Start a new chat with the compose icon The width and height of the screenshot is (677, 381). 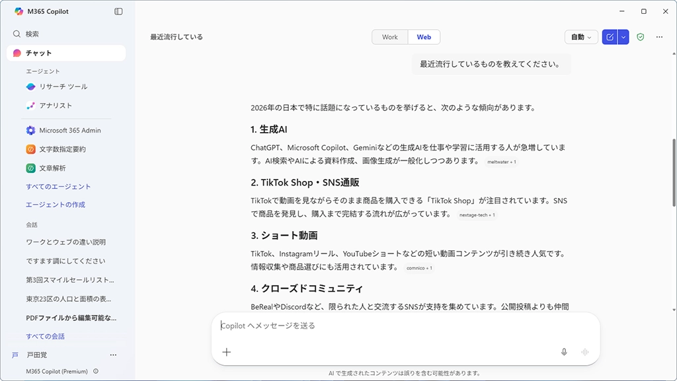610,37
